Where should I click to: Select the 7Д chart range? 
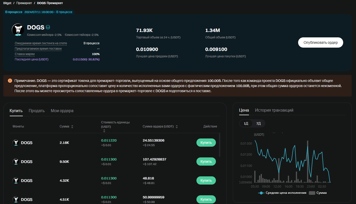(258, 123)
